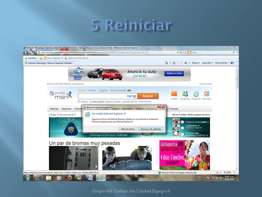Click the Read mail envelope icon

[181, 63]
